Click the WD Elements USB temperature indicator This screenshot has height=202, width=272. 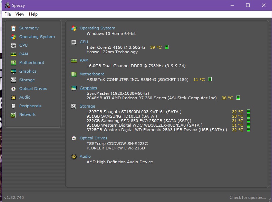click(x=249, y=129)
